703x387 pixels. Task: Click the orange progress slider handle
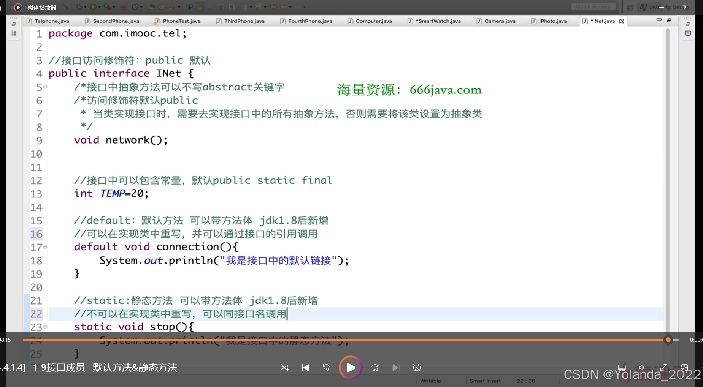tap(668, 340)
